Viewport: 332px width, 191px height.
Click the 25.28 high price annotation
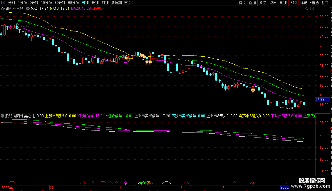point(25,25)
